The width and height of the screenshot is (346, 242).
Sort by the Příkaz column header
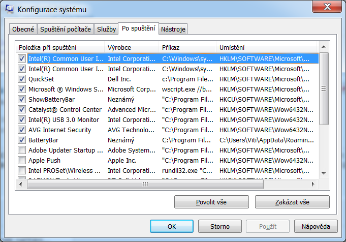coord(187,47)
